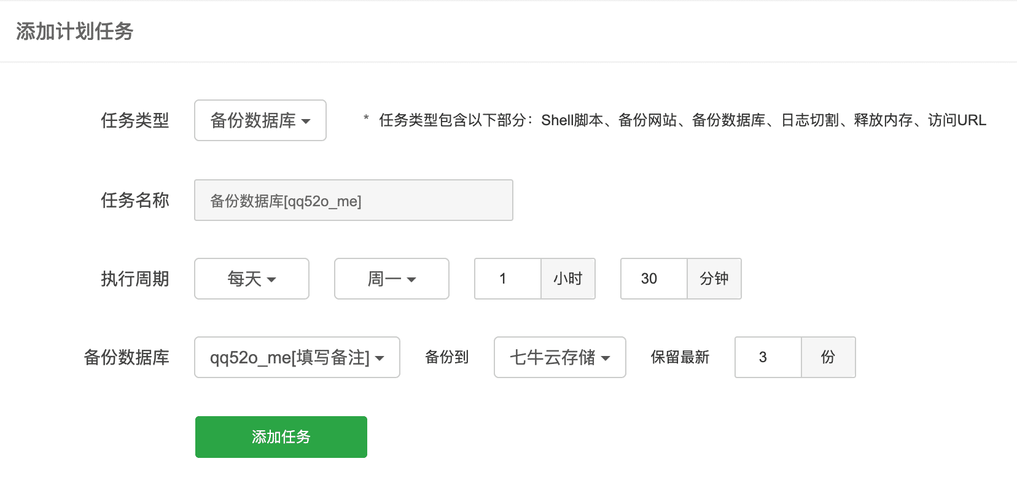Expand the 每天 execution cycle dropdown
1017x480 pixels.
pos(252,279)
